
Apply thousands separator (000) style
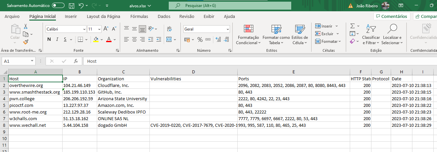coord(208,39)
